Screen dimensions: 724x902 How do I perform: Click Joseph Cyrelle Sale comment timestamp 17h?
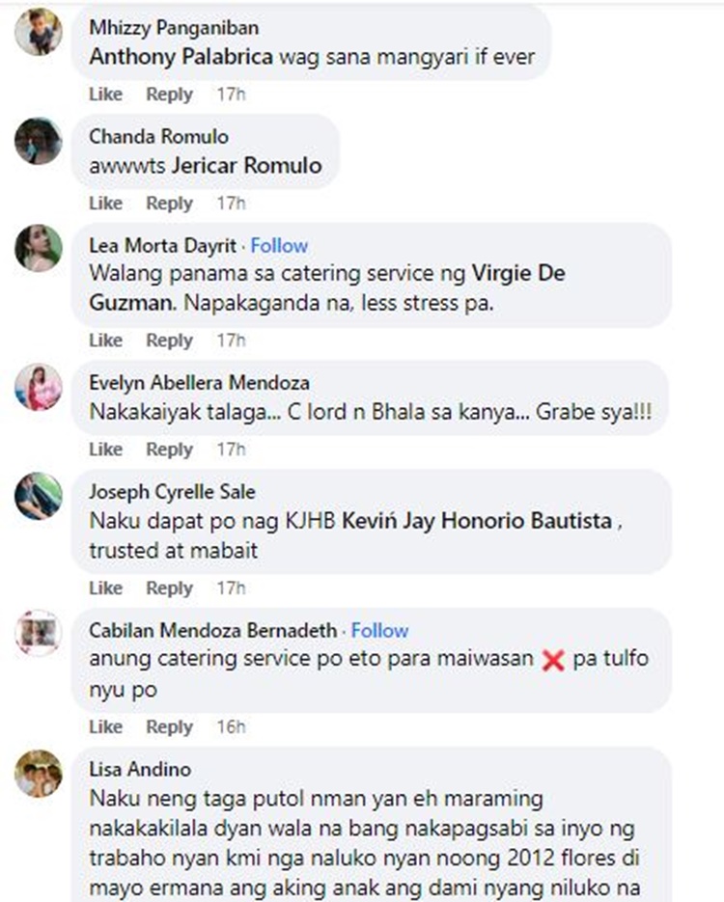pyautogui.click(x=231, y=588)
